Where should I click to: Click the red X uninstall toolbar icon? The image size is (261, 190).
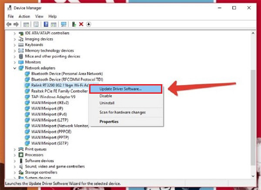[x=81, y=24]
